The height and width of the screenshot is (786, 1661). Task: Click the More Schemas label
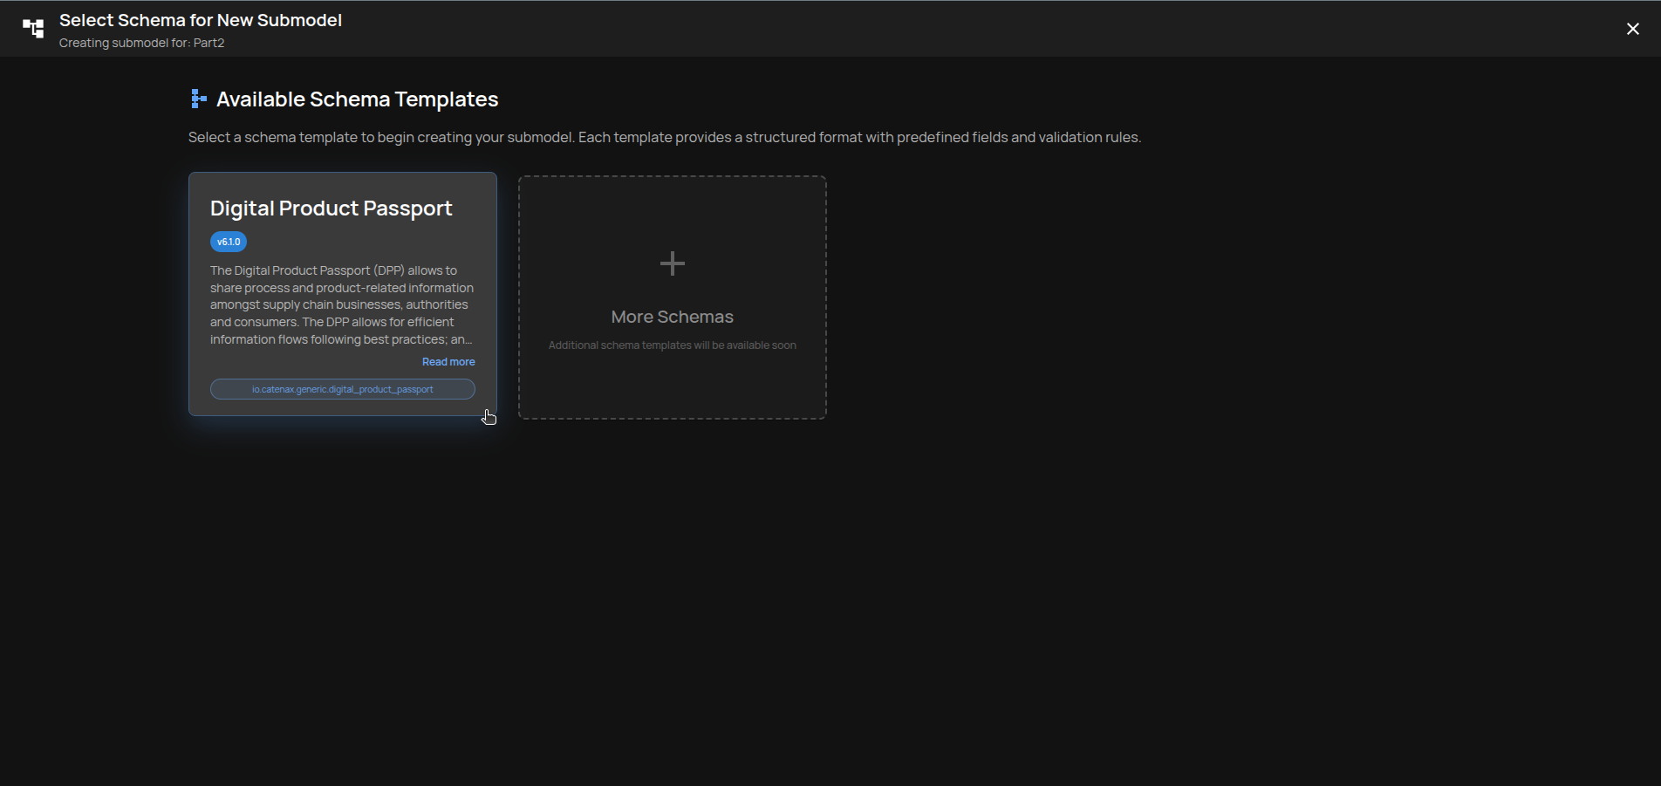click(672, 317)
